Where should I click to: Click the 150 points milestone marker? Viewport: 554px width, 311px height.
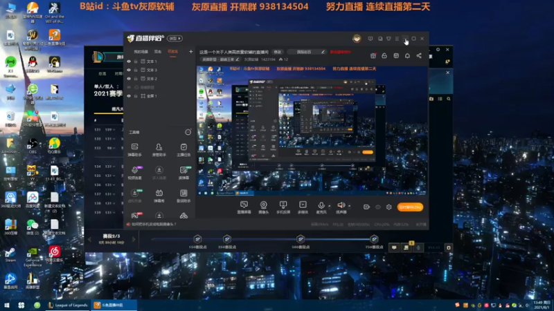pyautogui.click(x=197, y=239)
